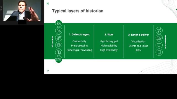Screen dimensions: 177x99
Task: Click the '1. Collect & Ingest' heading
Action: coord(79,35)
